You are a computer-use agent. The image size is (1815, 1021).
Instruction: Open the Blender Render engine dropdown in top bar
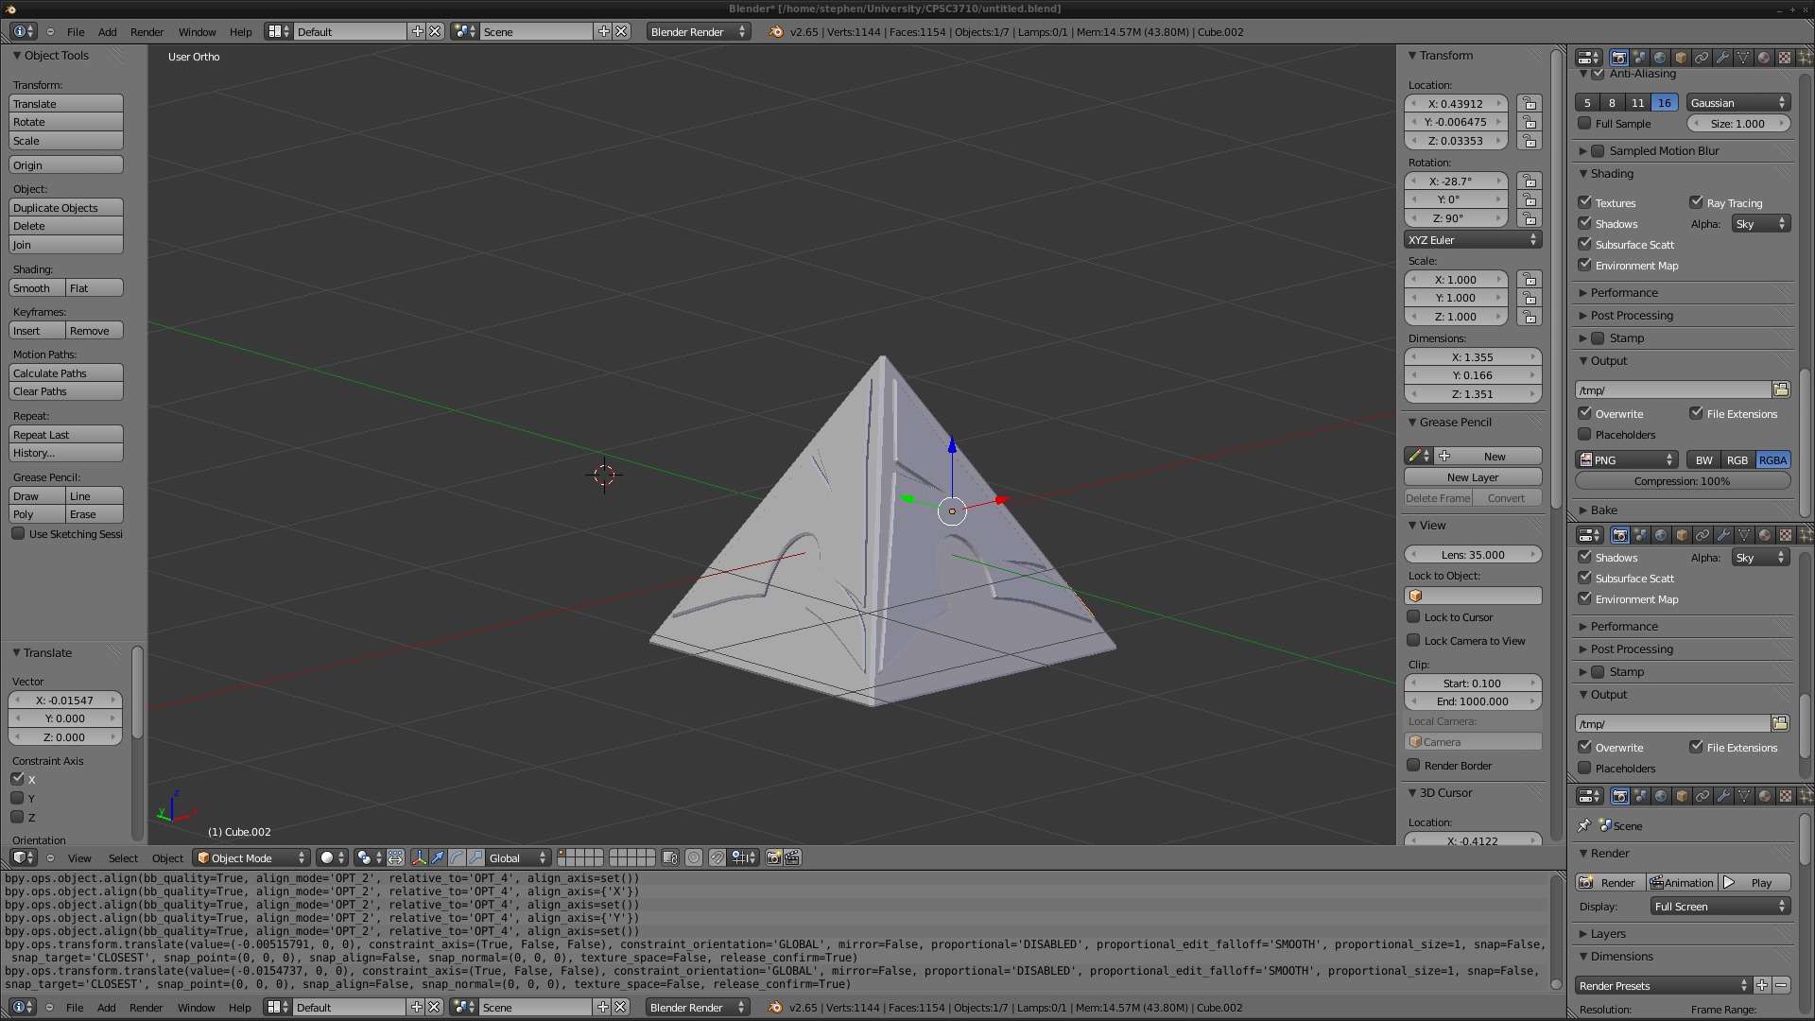(698, 31)
